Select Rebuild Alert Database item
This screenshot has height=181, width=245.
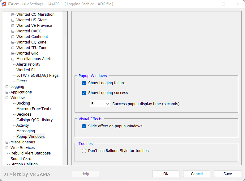click(31, 153)
